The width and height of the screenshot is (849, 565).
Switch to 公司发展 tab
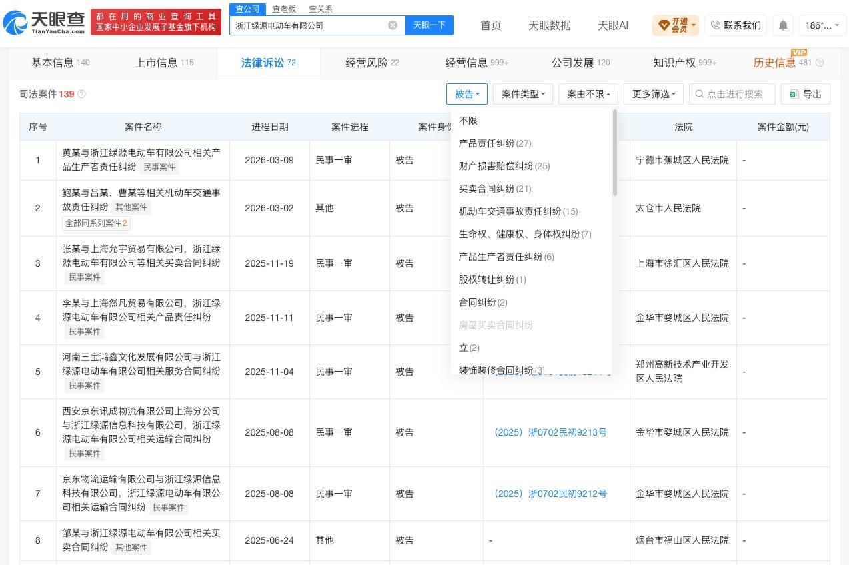(581, 63)
